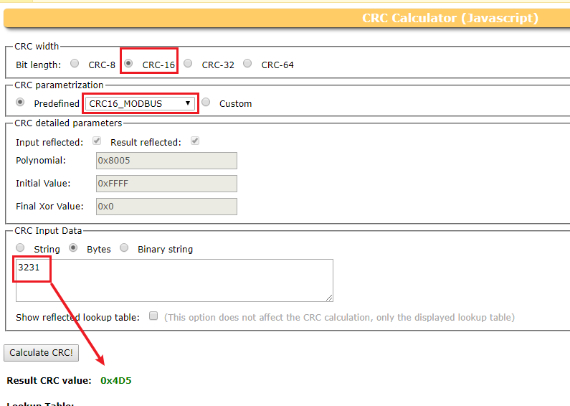Click into the CRC input data textarea
This screenshot has height=406, width=570.
174,280
